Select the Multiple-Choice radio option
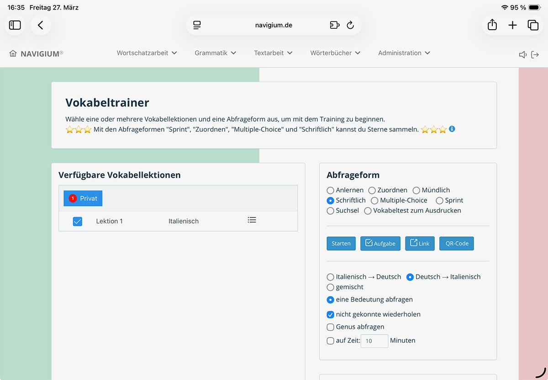This screenshot has width=548, height=380. coord(374,200)
